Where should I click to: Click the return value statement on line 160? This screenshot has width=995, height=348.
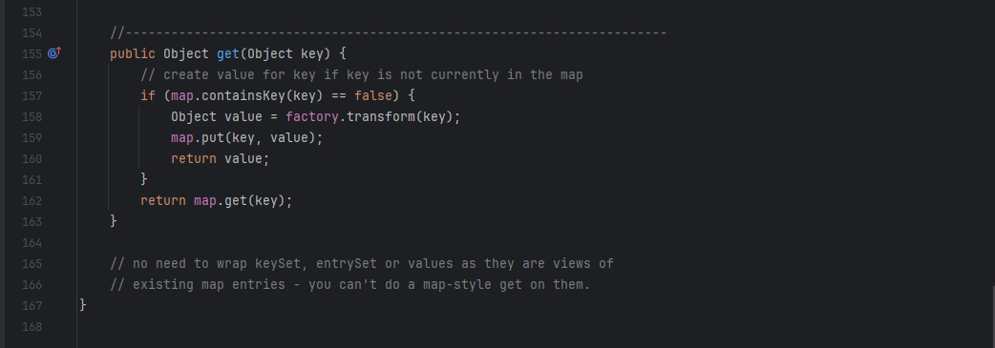click(221, 158)
